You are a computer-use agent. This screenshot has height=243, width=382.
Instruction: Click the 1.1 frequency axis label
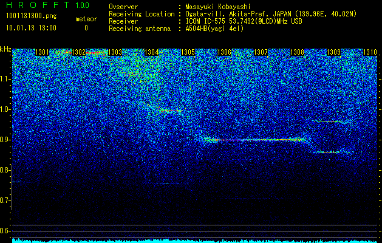click(x=5, y=79)
